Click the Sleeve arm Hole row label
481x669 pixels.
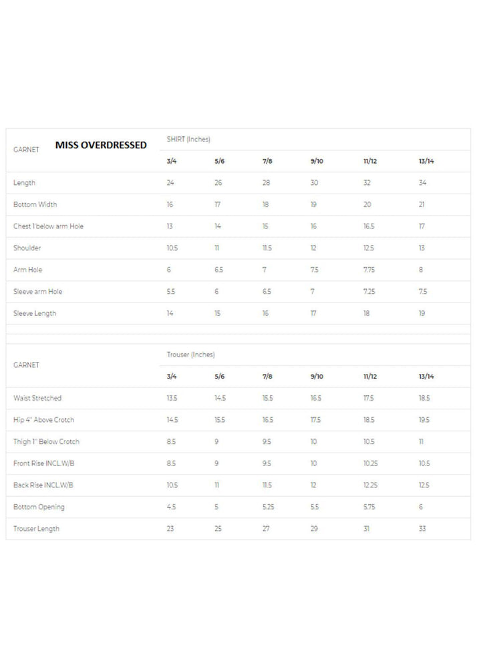click(x=37, y=291)
